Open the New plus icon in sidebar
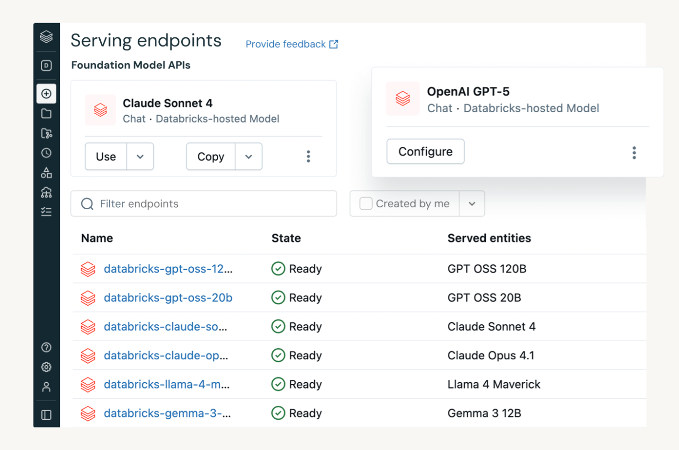The height and width of the screenshot is (450, 679). 47,94
